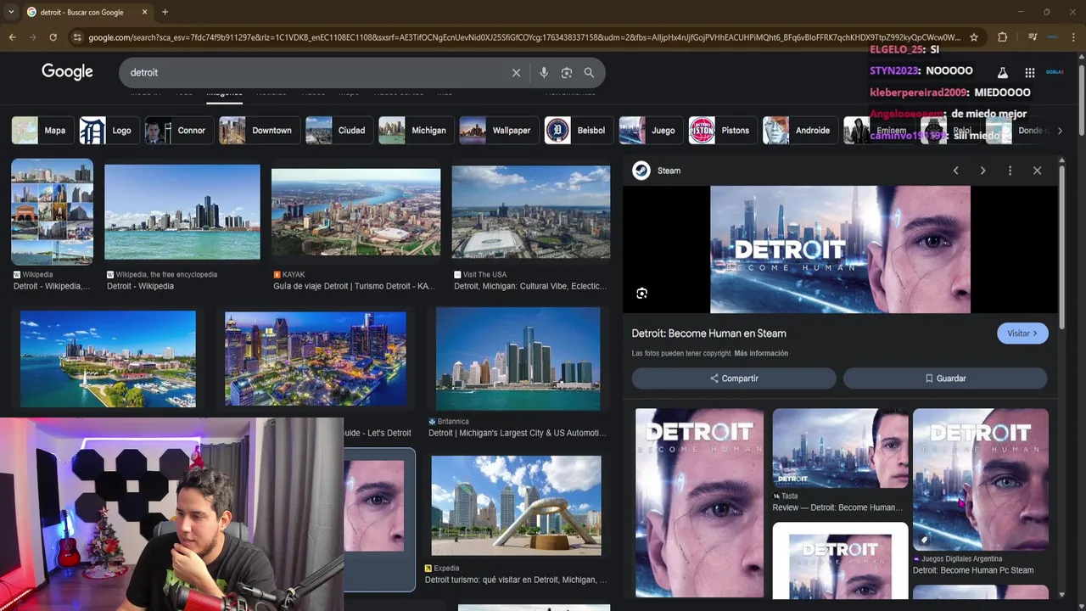Clear the search box with the X icon

point(516,73)
